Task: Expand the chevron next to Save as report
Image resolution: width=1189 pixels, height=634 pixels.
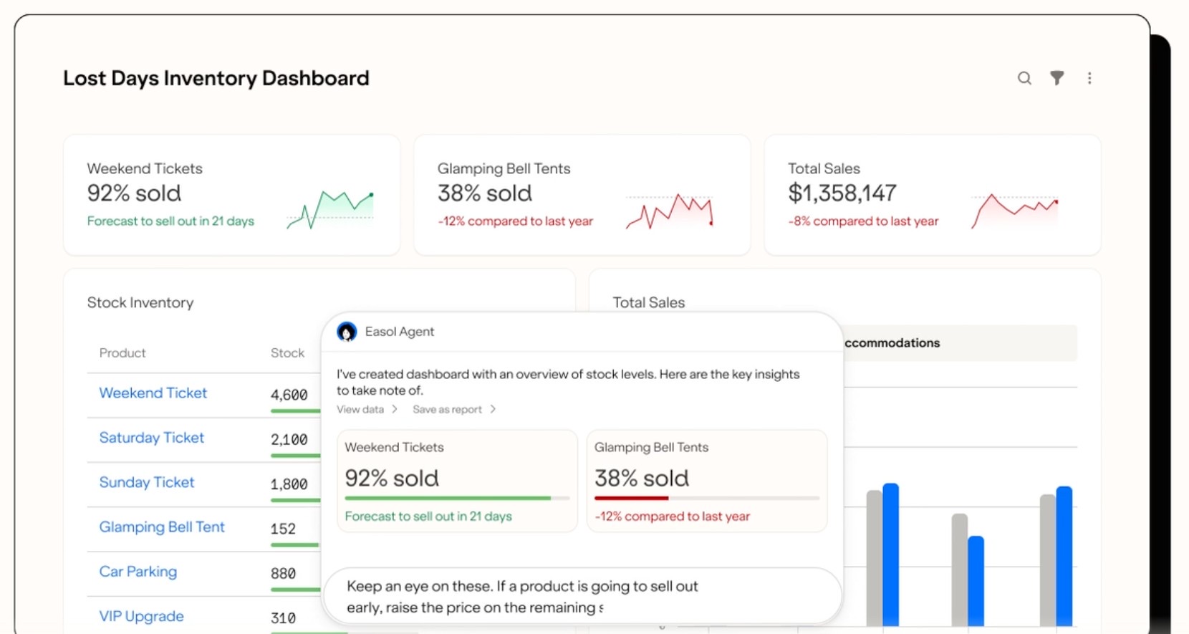Action: pos(493,409)
